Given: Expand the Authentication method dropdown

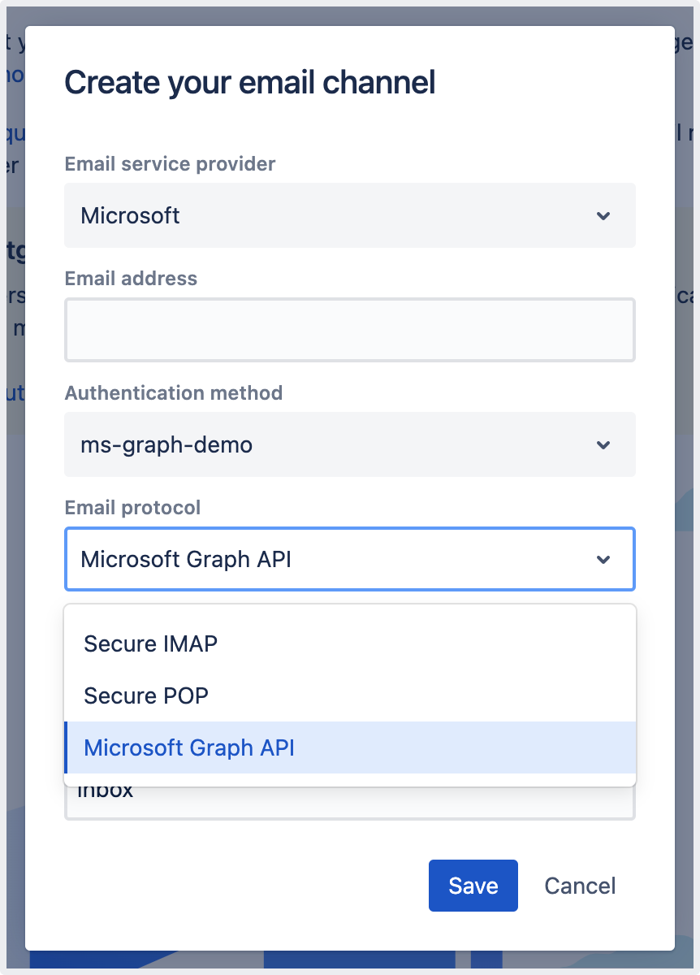Looking at the screenshot, I should [349, 444].
